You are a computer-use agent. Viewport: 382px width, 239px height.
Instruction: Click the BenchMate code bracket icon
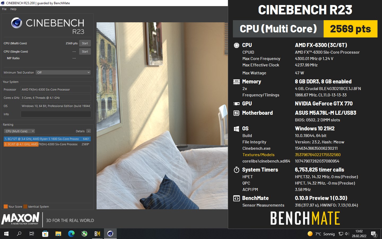[x=236, y=198]
